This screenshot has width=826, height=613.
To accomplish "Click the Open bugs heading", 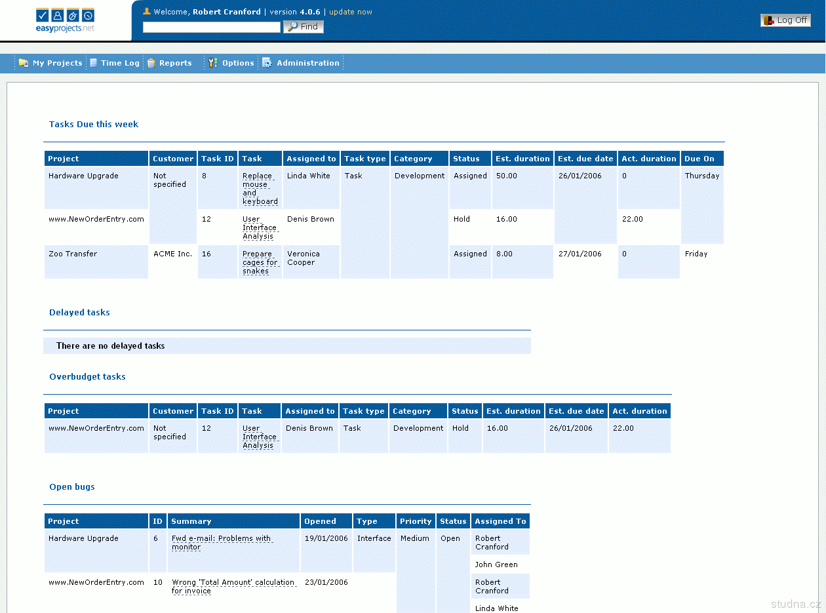I will point(72,487).
